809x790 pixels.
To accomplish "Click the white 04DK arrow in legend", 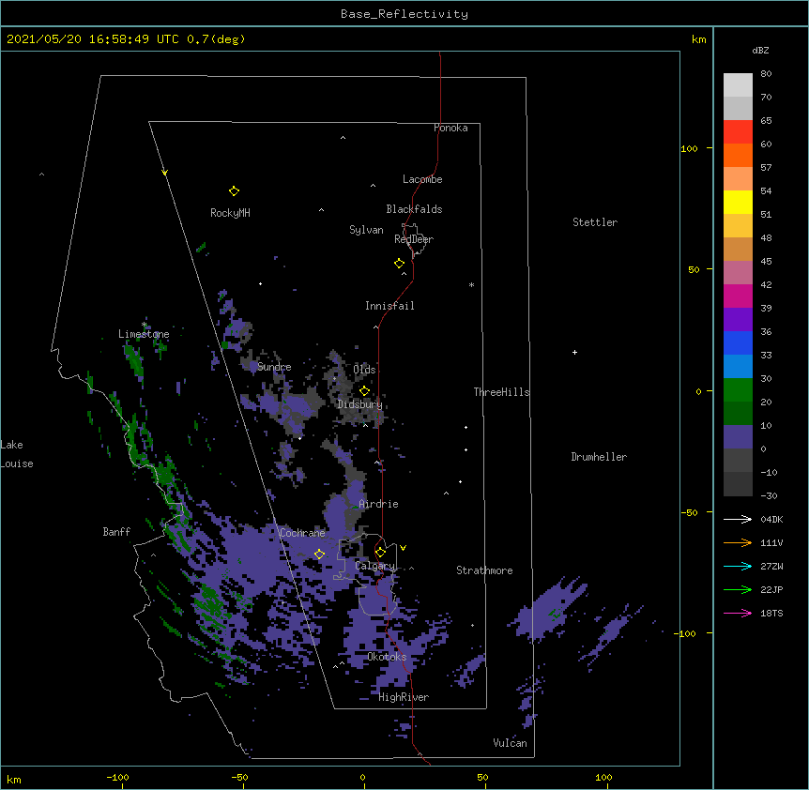I will [738, 519].
